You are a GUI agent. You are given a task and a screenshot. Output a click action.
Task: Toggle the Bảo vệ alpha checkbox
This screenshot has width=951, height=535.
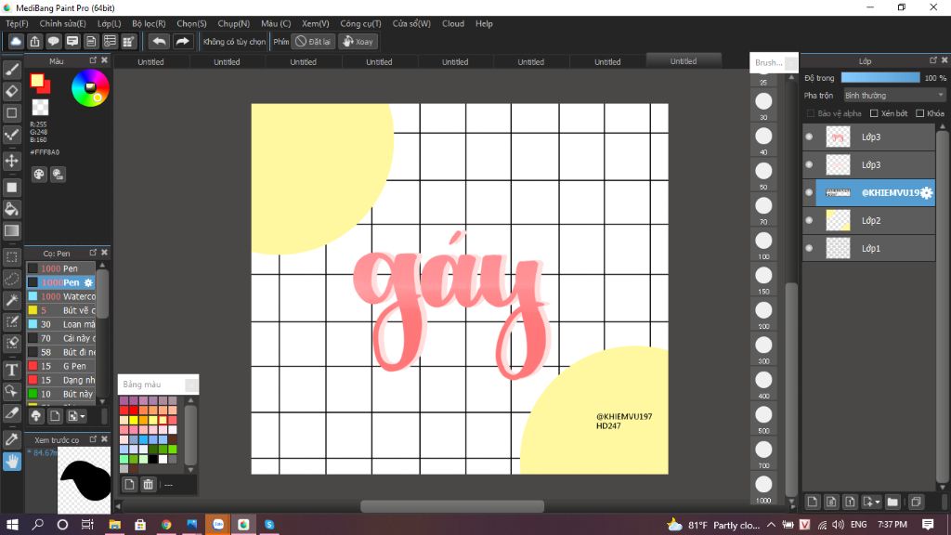click(x=810, y=113)
